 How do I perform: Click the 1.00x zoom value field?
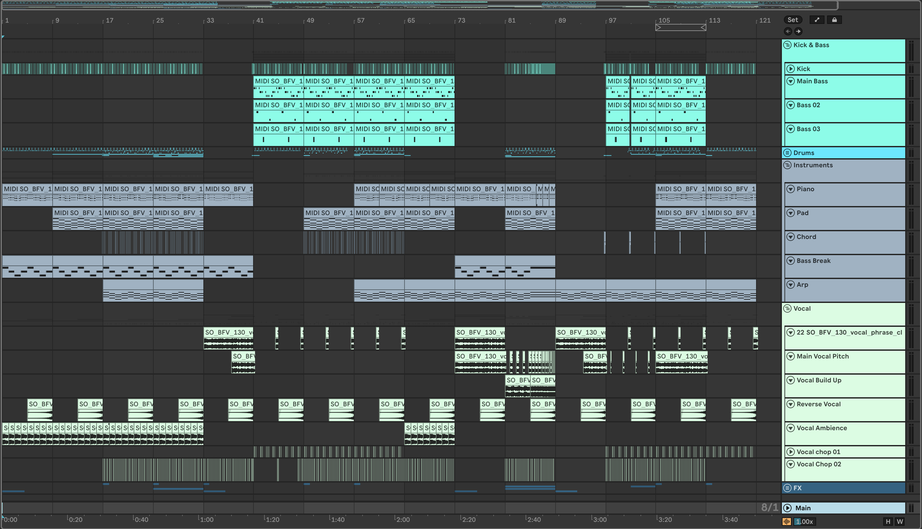805,522
